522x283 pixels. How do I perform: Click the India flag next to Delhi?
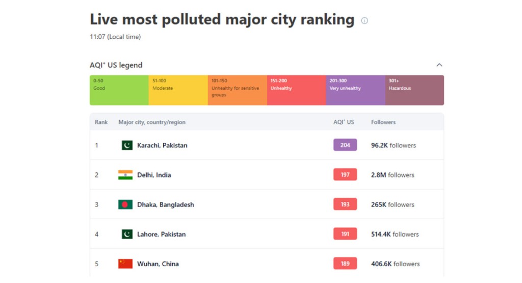125,175
